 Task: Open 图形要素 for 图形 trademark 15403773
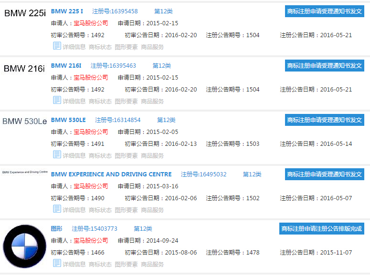[x=126, y=264]
